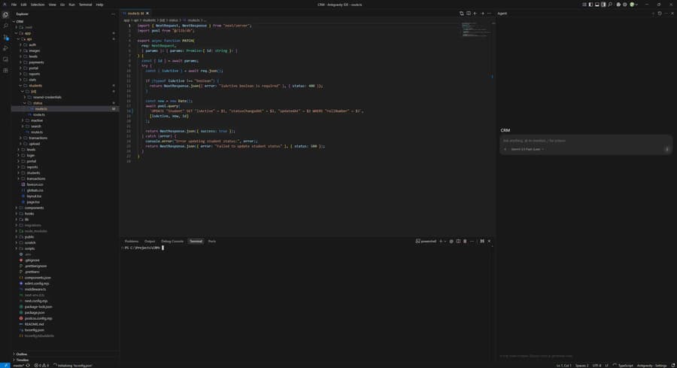Image resolution: width=677 pixels, height=368 pixels.
Task: Expand the Timeline section
Action: 21,360
